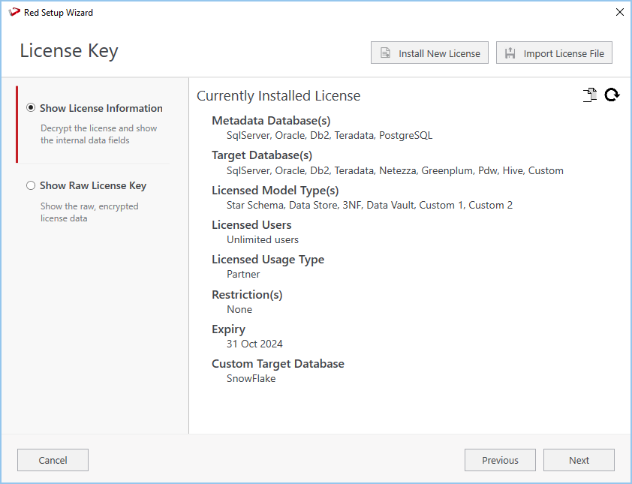Image resolution: width=632 pixels, height=484 pixels.
Task: Click the import icon on Import License File
Action: [510, 53]
